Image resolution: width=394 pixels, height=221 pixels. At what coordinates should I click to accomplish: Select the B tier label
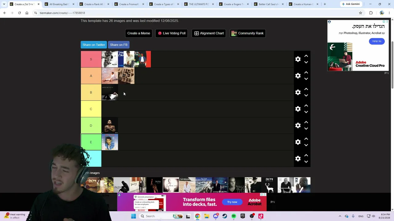coord(91,92)
